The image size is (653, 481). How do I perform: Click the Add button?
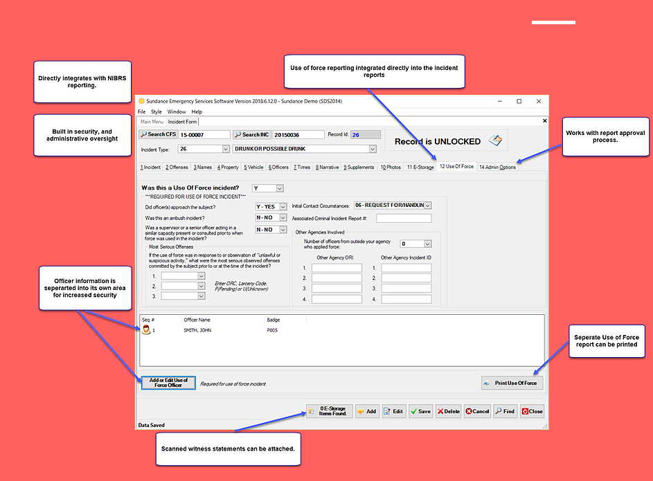pos(367,412)
